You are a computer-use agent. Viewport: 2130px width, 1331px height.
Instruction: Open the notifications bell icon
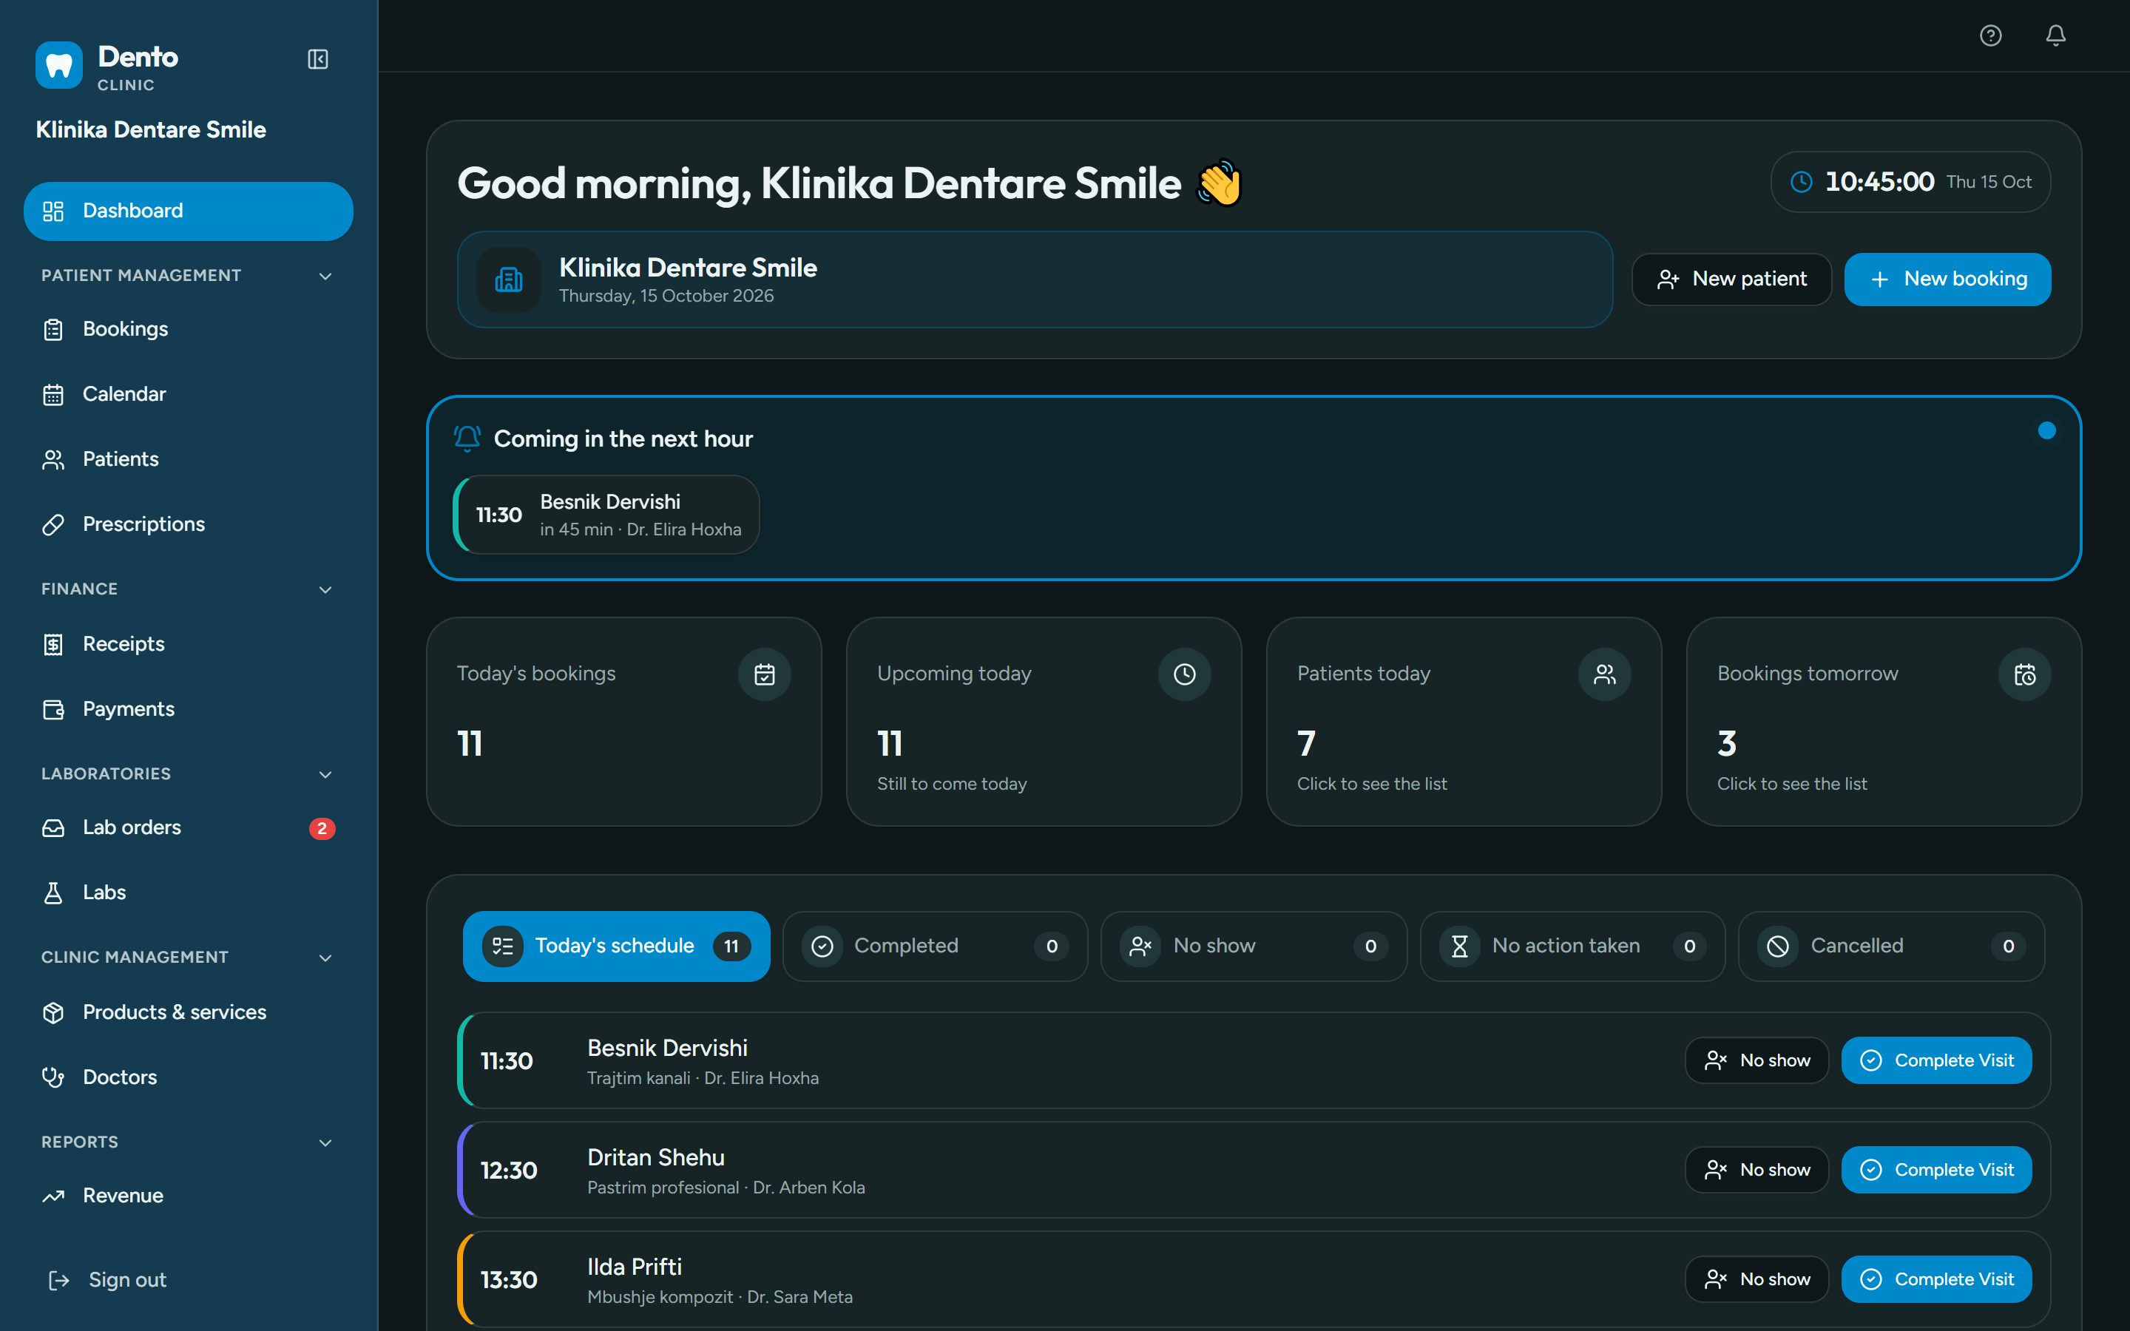(x=2055, y=35)
